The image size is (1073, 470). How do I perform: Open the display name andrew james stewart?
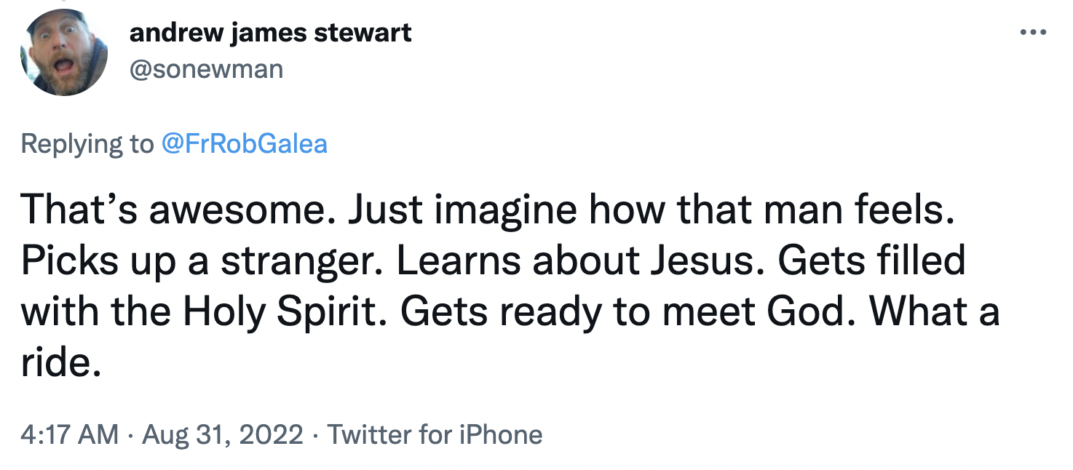coord(270,33)
